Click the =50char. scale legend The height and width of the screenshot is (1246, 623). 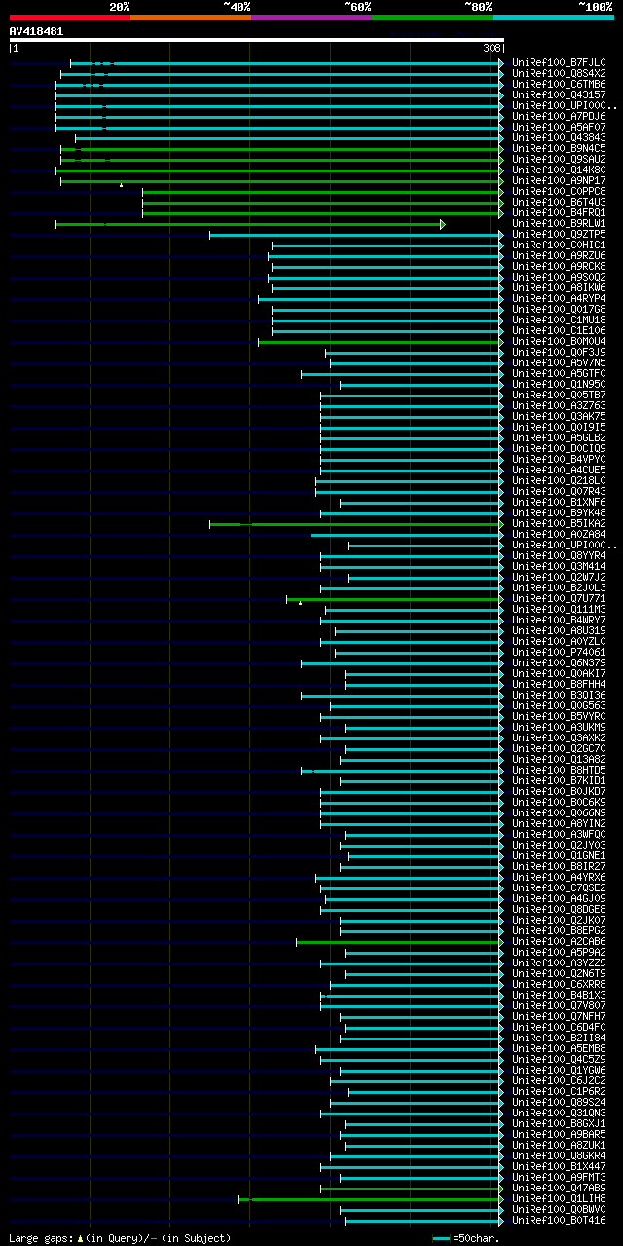tap(466, 1238)
